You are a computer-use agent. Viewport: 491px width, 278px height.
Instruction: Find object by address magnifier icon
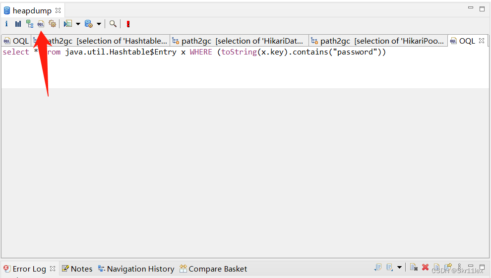coord(113,24)
